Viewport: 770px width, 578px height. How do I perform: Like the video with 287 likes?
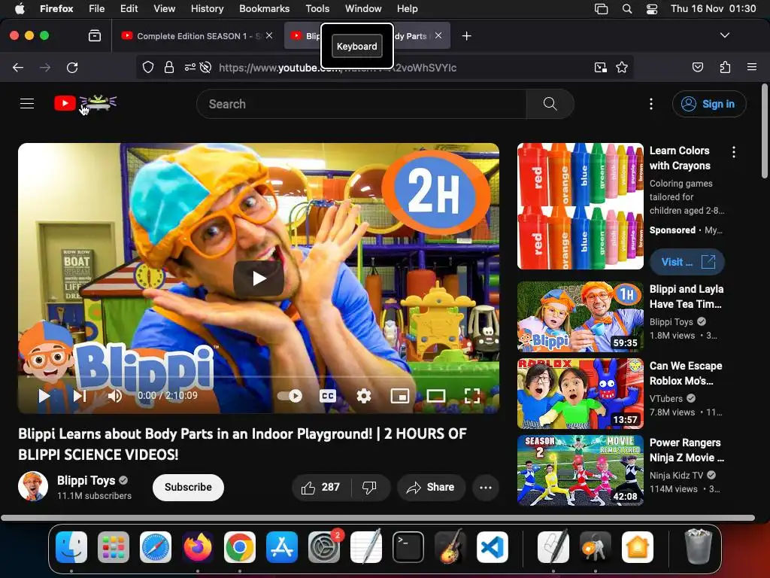[322, 487]
